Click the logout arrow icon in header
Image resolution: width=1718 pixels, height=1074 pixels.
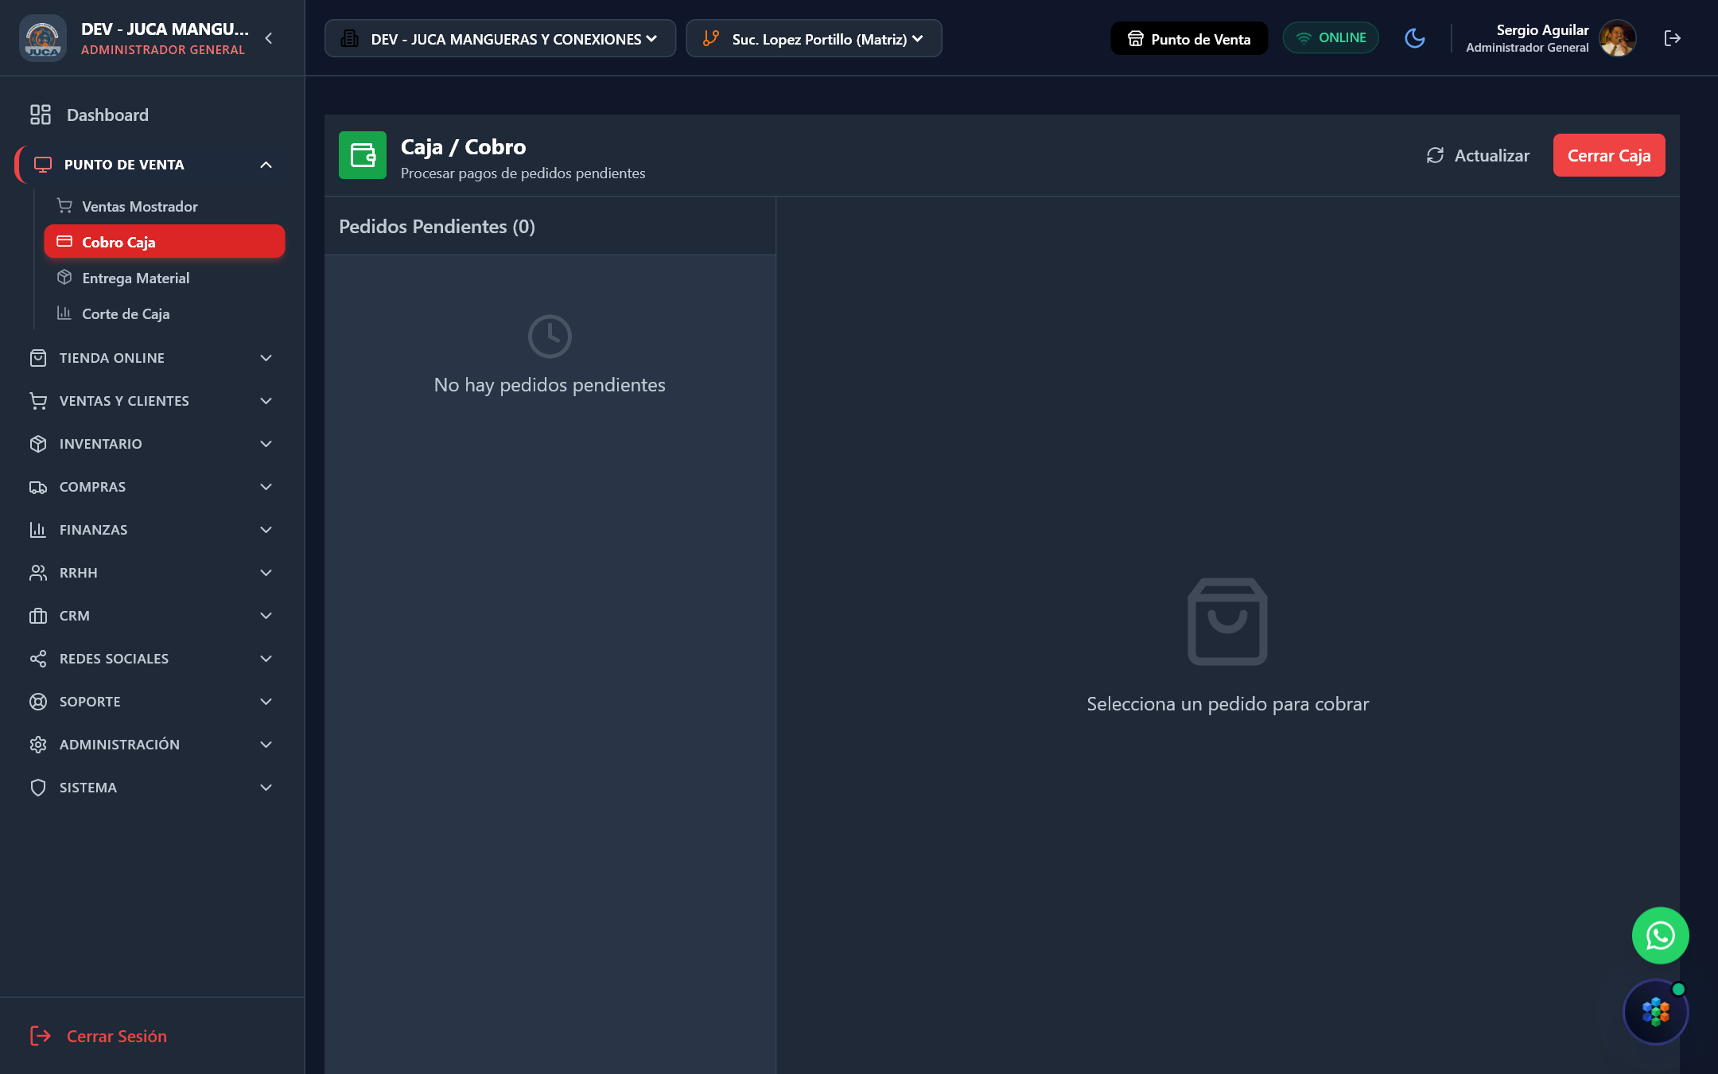tap(1673, 38)
